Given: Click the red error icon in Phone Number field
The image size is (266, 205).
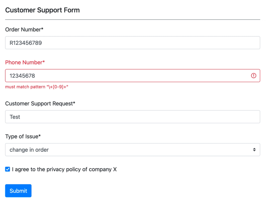Looking at the screenshot, I should click(254, 76).
